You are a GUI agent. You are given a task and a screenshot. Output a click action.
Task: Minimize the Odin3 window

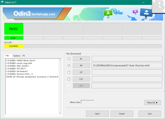(143, 2)
